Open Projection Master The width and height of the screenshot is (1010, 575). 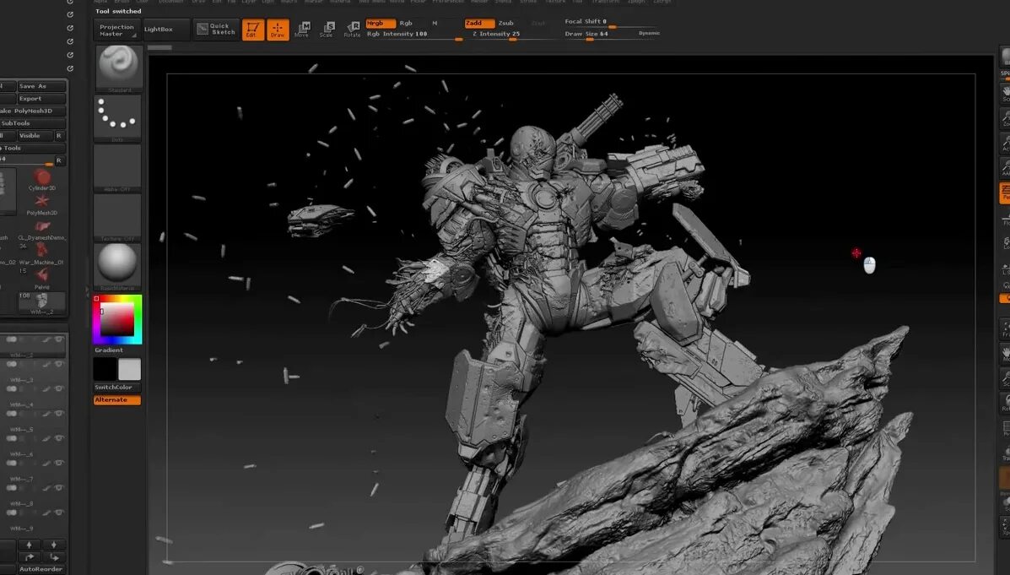click(116, 30)
